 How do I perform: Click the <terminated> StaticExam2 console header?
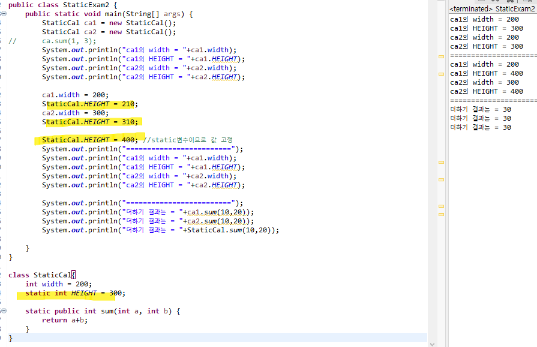click(x=492, y=8)
